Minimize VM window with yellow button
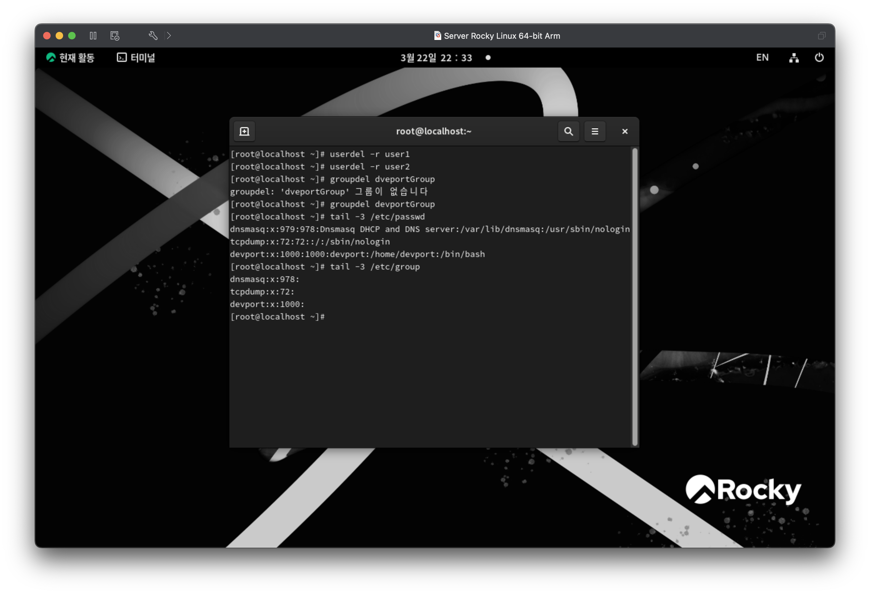870x594 pixels. (x=59, y=36)
